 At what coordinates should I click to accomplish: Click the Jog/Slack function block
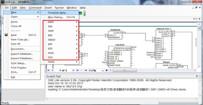pos(120,57)
